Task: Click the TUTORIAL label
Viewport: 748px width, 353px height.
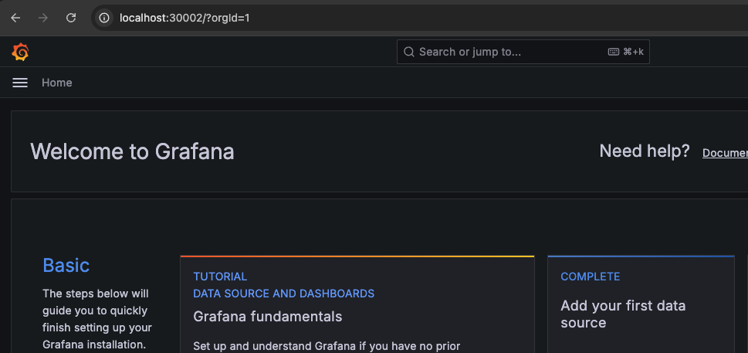Action: click(x=220, y=277)
